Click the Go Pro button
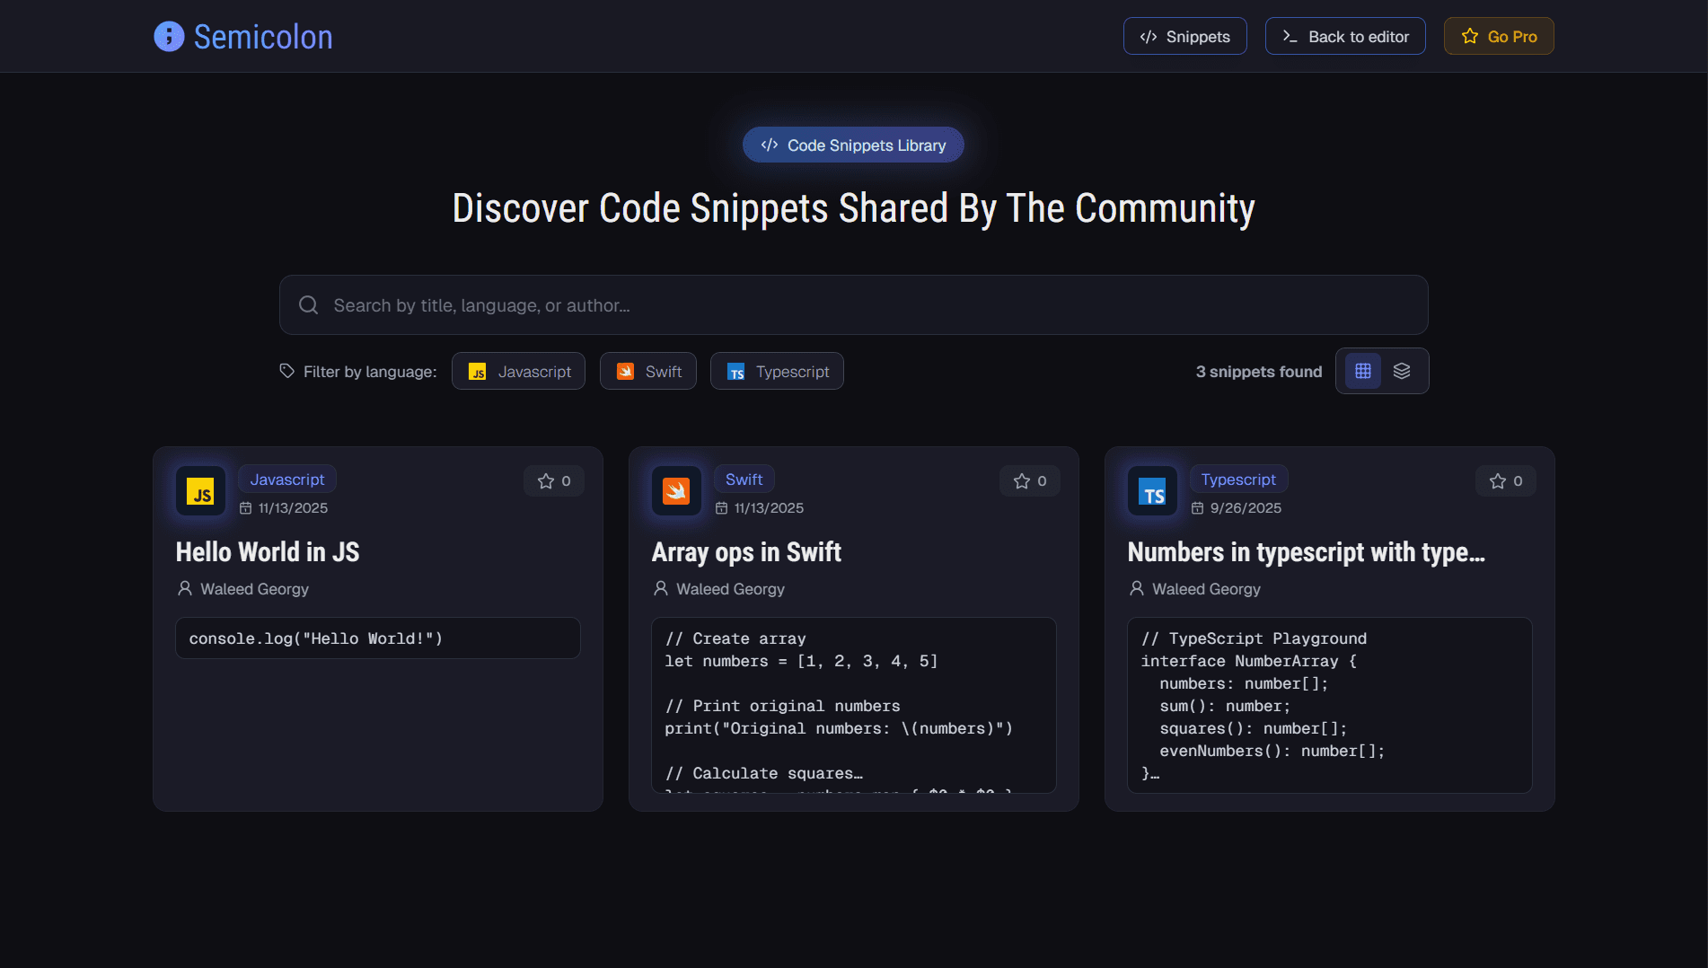Viewport: 1708px width, 968px height. [1498, 36]
